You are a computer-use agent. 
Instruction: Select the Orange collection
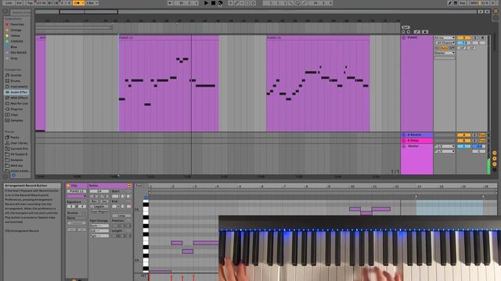[16, 30]
